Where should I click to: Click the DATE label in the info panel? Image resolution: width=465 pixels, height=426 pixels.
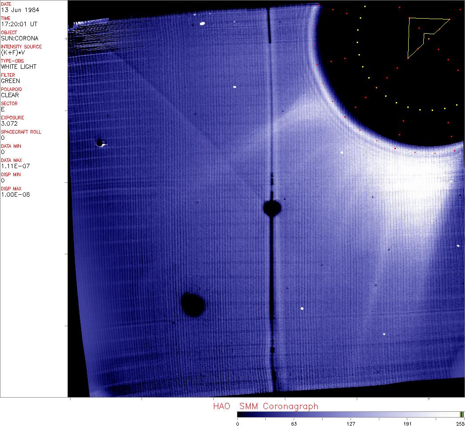6,4
